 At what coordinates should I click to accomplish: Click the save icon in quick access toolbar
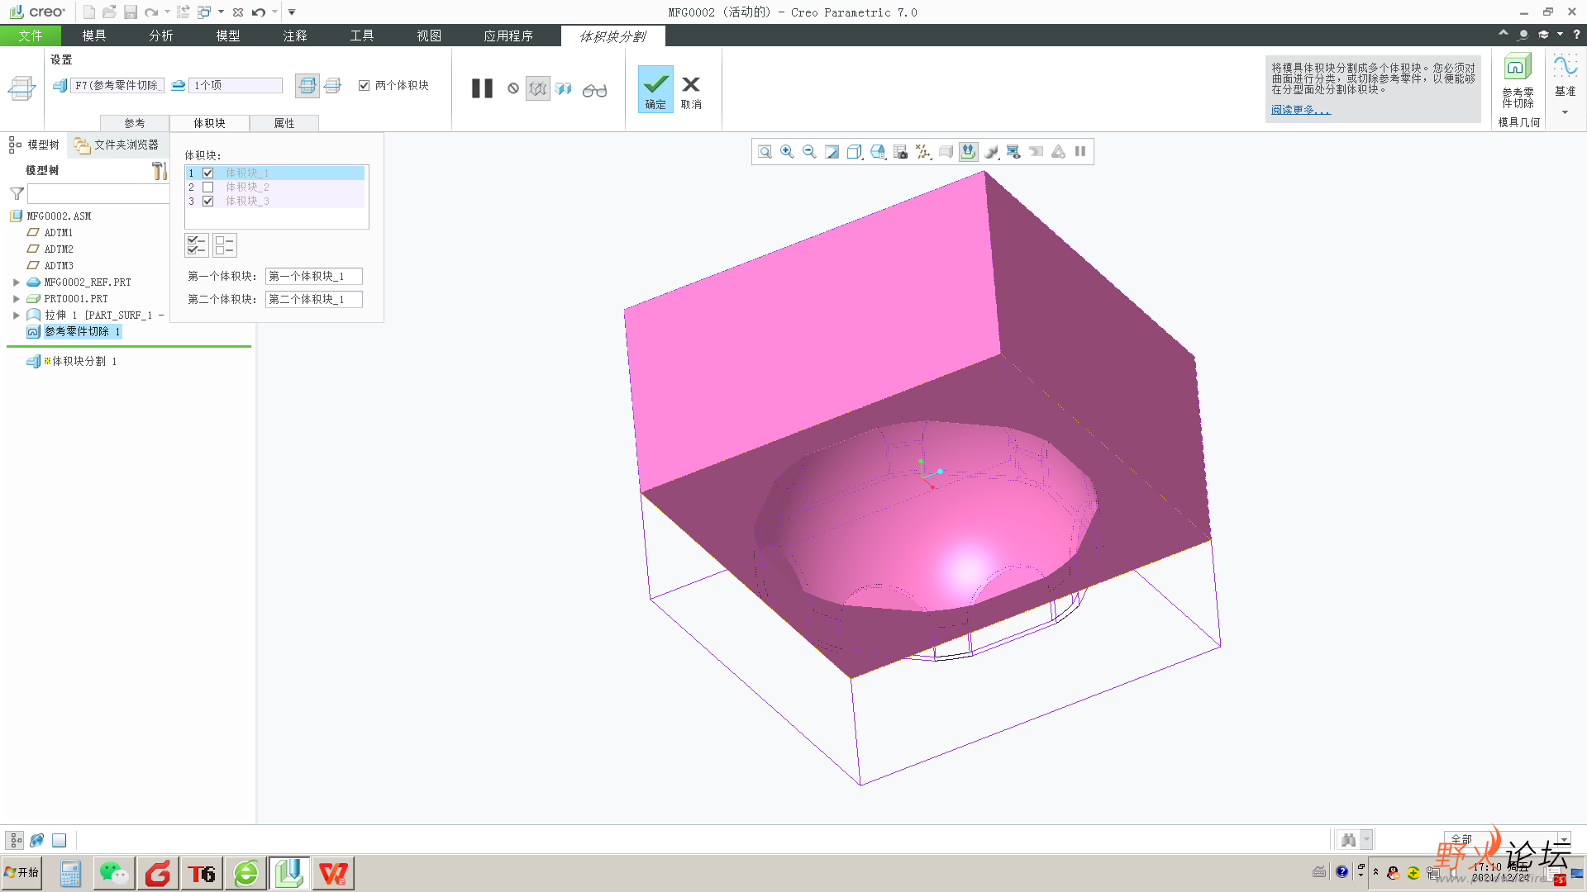tap(131, 12)
